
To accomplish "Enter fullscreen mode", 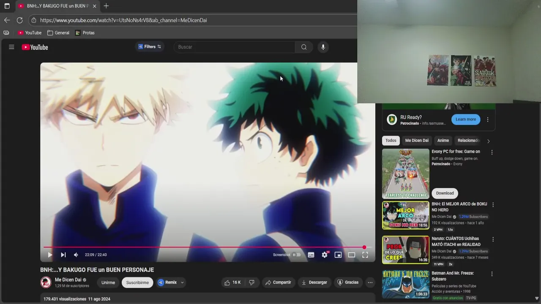I will pos(365,255).
